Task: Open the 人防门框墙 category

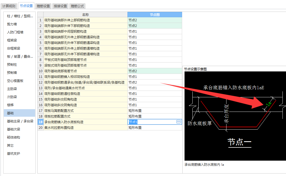Action: [x=20, y=32]
